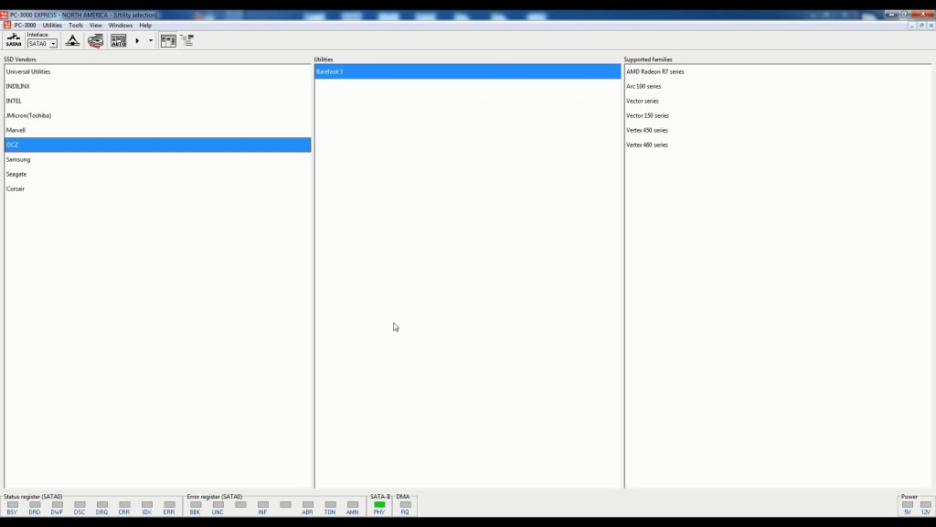This screenshot has width=936, height=527.
Task: Click the 5V power indicator
Action: coord(908,505)
